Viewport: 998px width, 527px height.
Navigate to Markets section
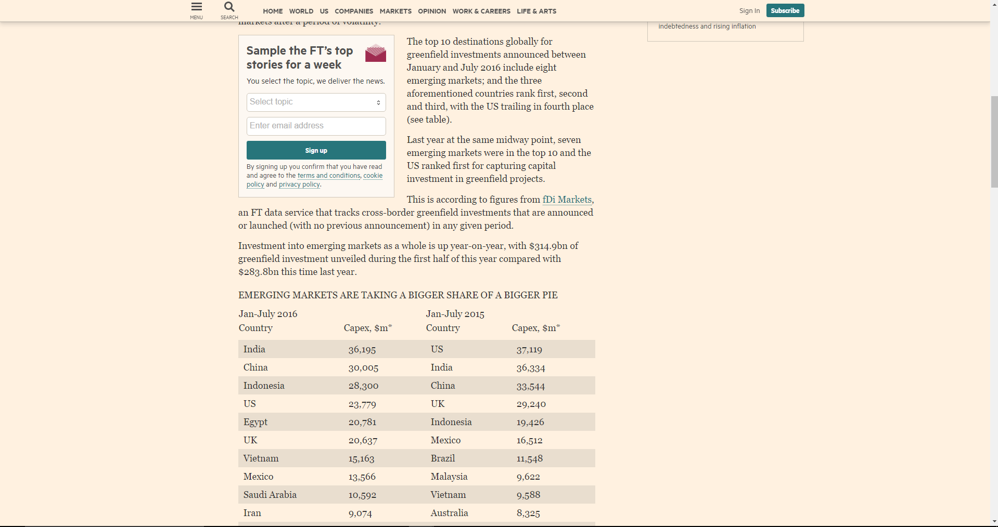[x=395, y=11]
